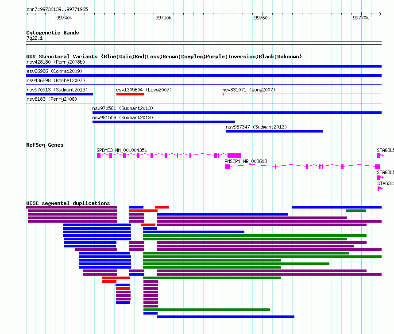Click the chr7:99736139..99771965 coordinate label
Image resolution: width=394 pixels, height=334 pixels.
pos(57,9)
